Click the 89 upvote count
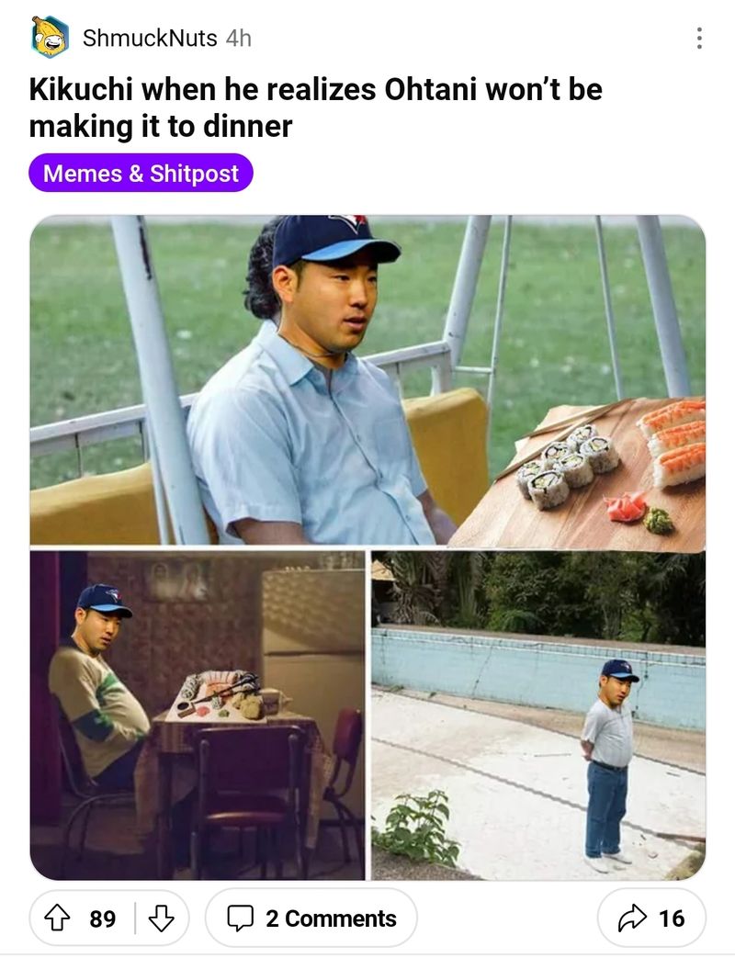735x969 pixels. click(x=103, y=918)
